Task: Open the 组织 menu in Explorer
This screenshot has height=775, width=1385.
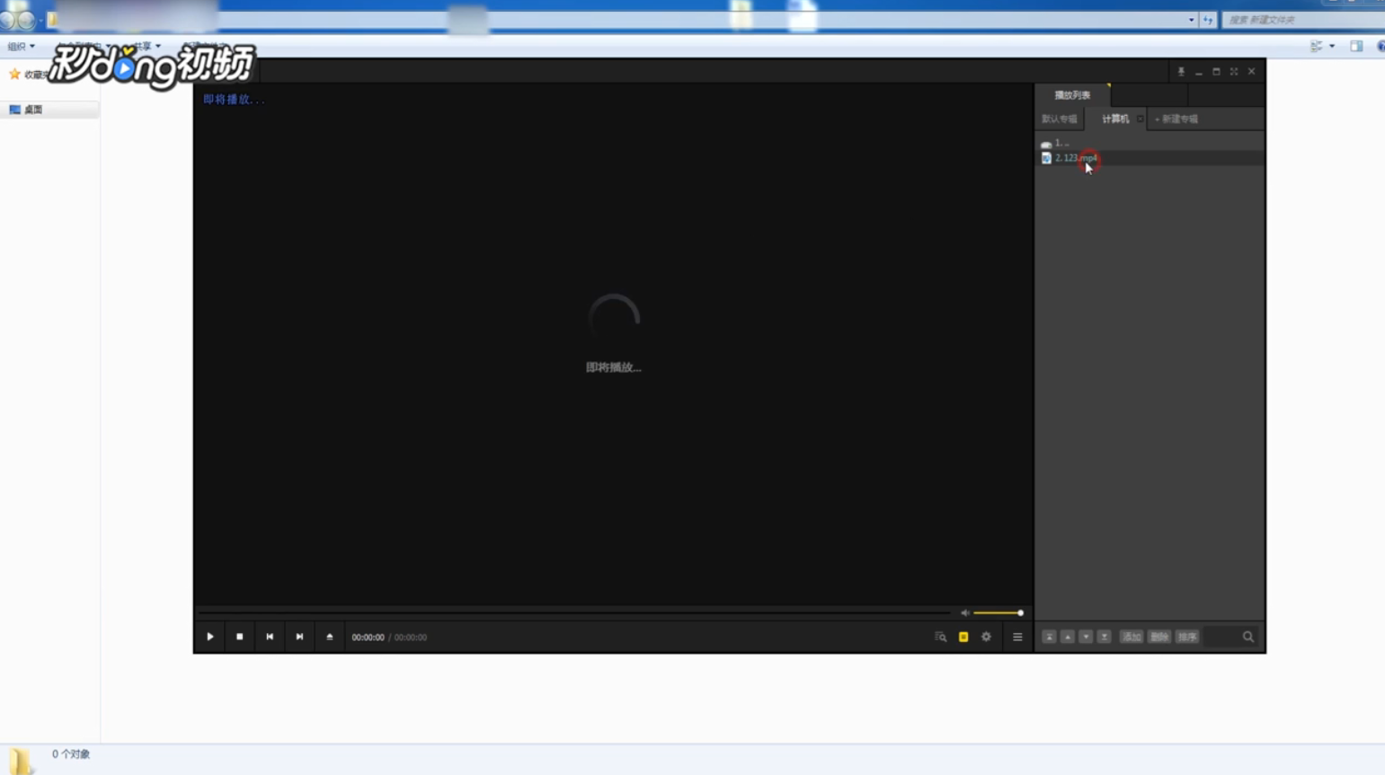Action: tap(22, 46)
